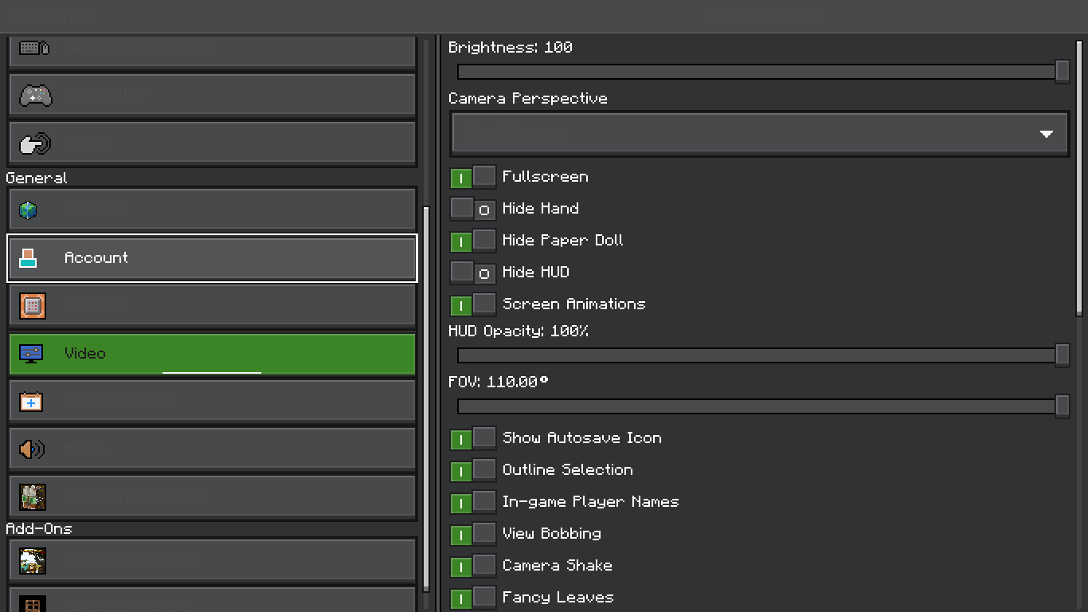Click the settings panel vertical scrollbar
Viewport: 1088px width, 612px height.
coord(1079,175)
